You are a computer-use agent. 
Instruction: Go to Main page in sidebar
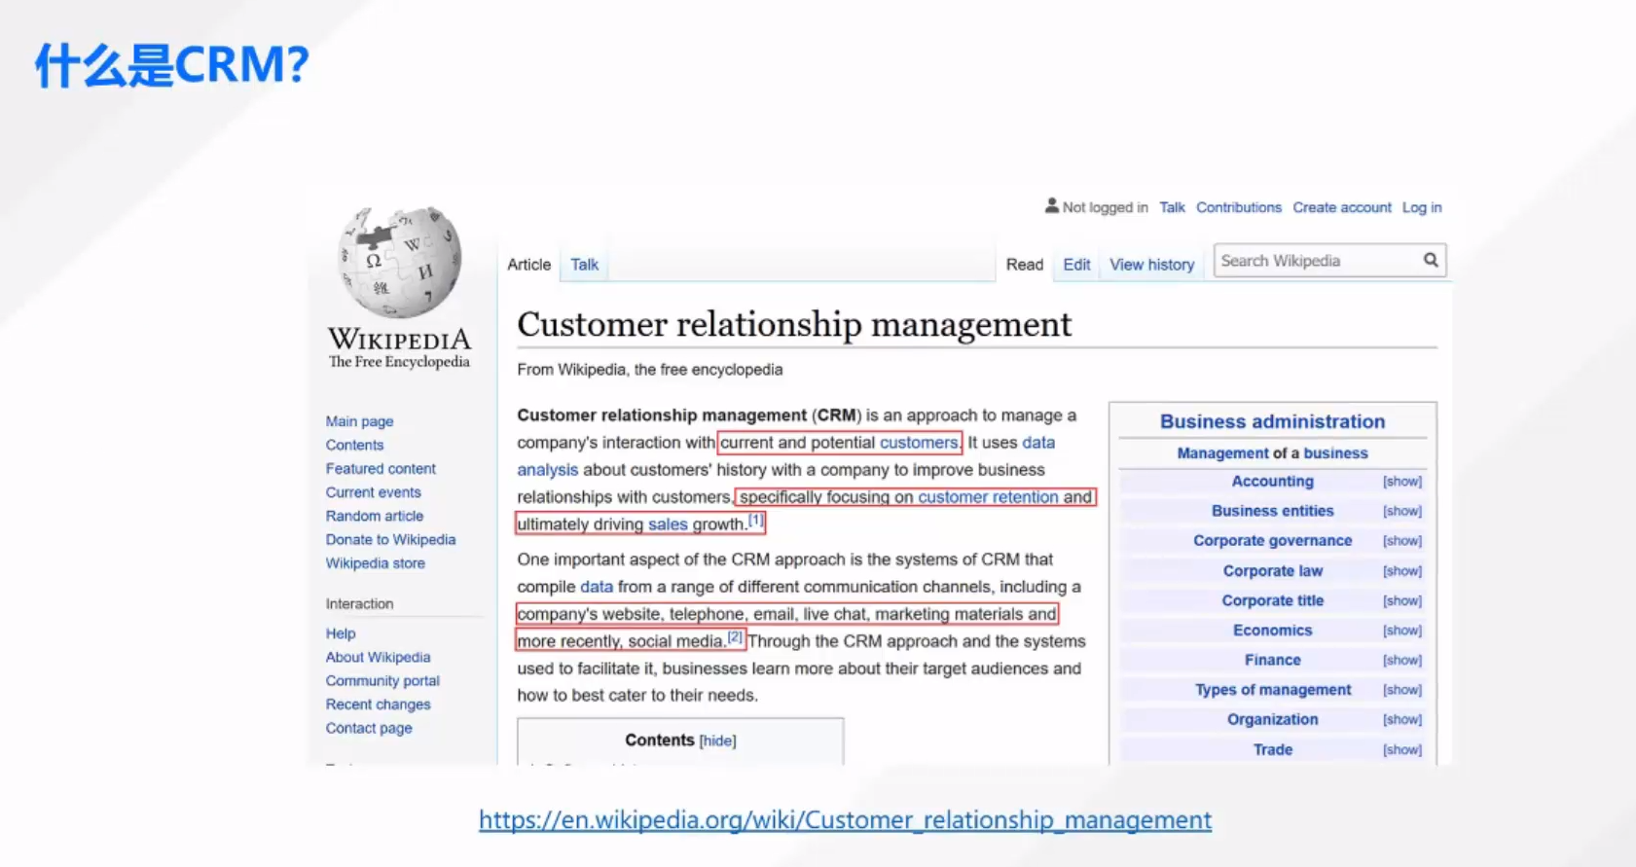click(x=359, y=421)
